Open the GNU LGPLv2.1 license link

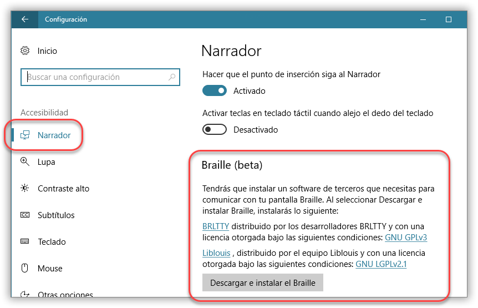tap(381, 264)
